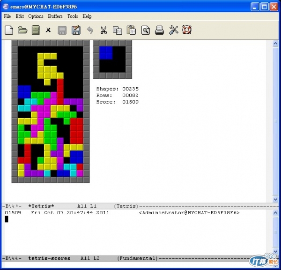
Task: Click the Tetris window scrollbar thumb
Action: pyautogui.click(x=275, y=121)
